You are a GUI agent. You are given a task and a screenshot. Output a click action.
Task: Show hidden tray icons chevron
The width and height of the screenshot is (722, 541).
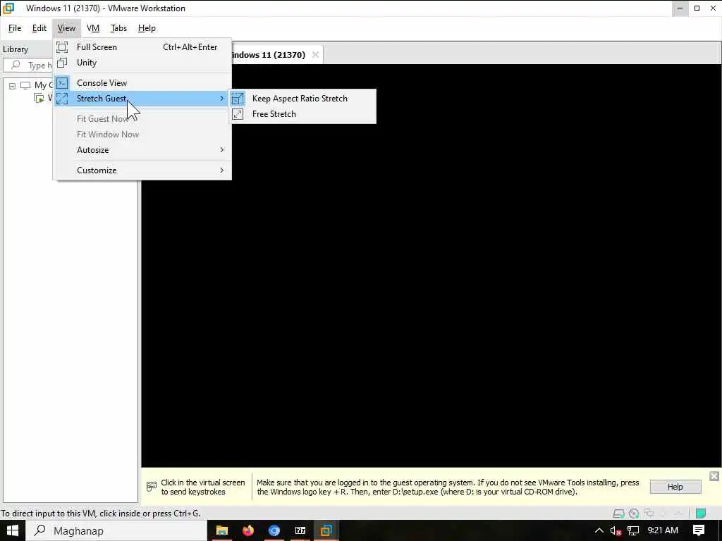tap(599, 531)
